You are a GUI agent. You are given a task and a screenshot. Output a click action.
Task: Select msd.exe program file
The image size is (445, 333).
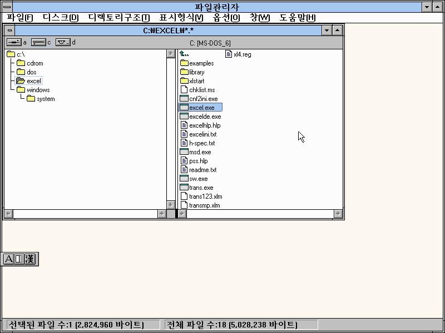196,152
